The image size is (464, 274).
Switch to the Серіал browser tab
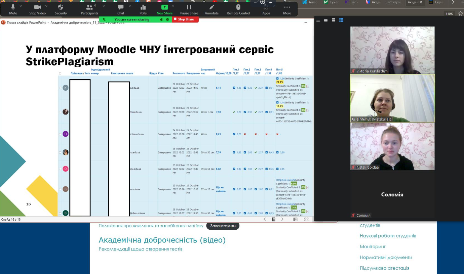(x=436, y=2)
